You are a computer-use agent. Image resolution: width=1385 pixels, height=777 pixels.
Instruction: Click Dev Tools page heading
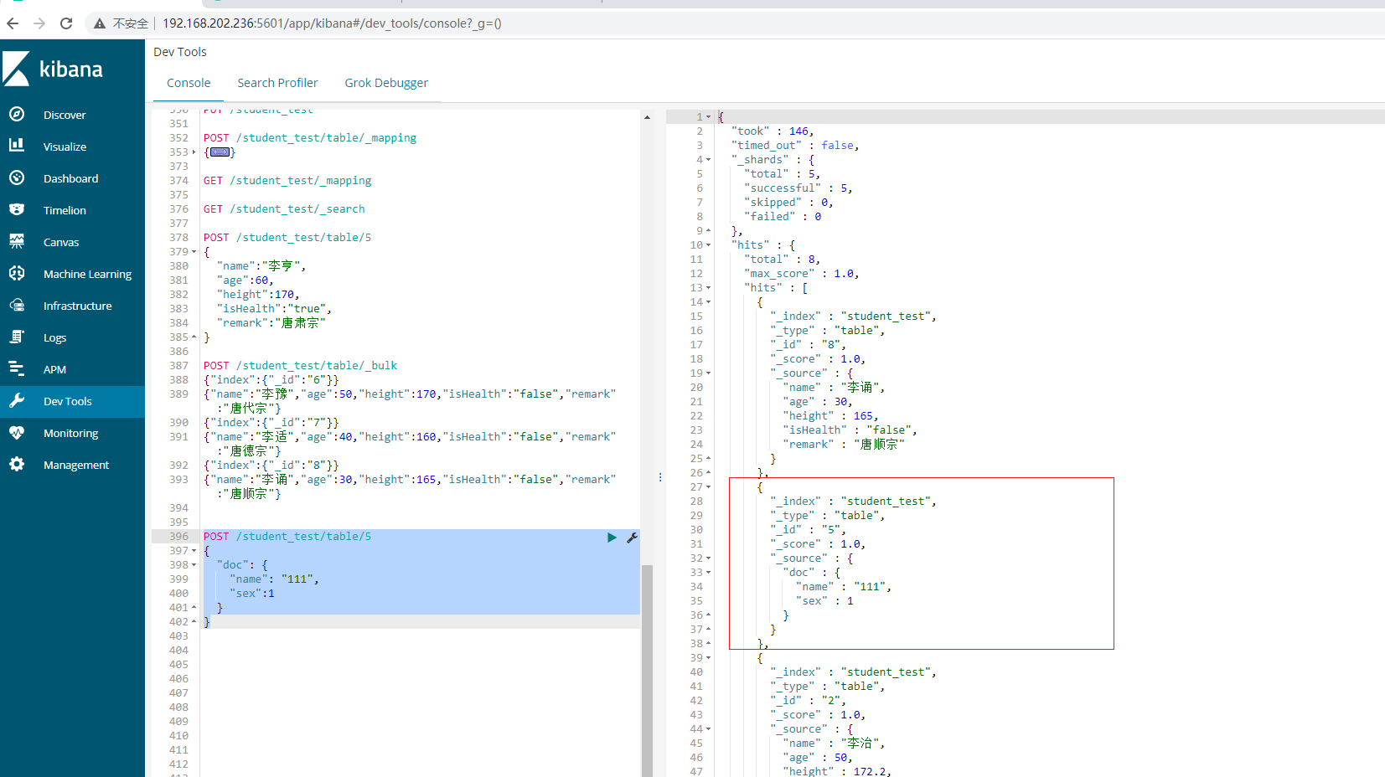180,52
